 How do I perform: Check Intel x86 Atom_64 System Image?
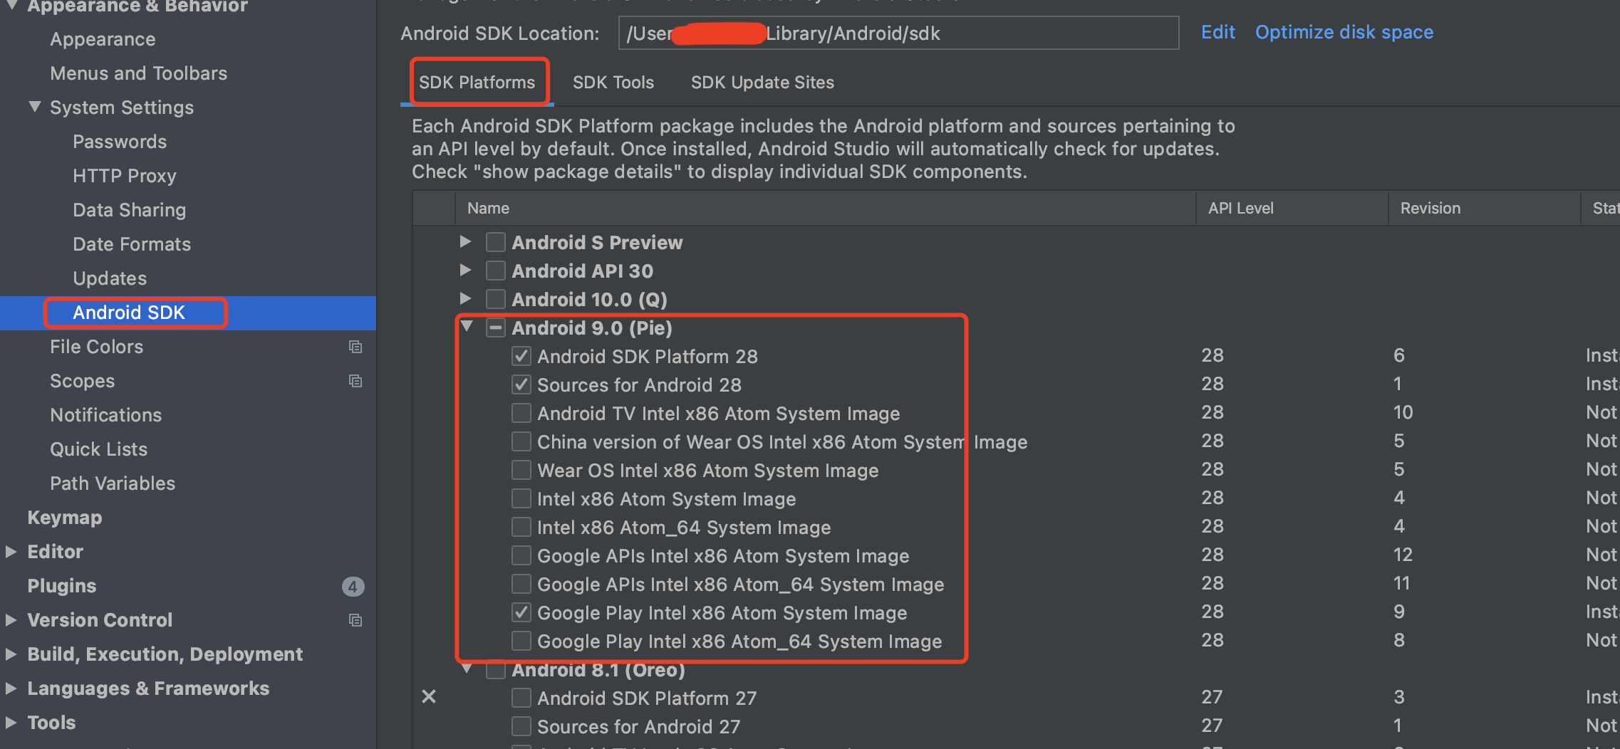click(521, 527)
